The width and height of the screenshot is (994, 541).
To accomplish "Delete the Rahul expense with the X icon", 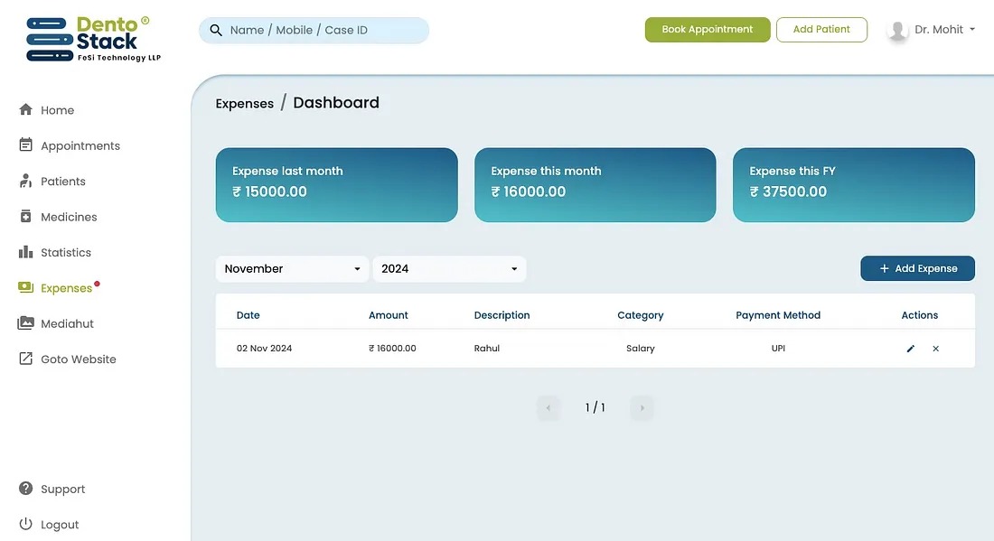I will tap(936, 349).
